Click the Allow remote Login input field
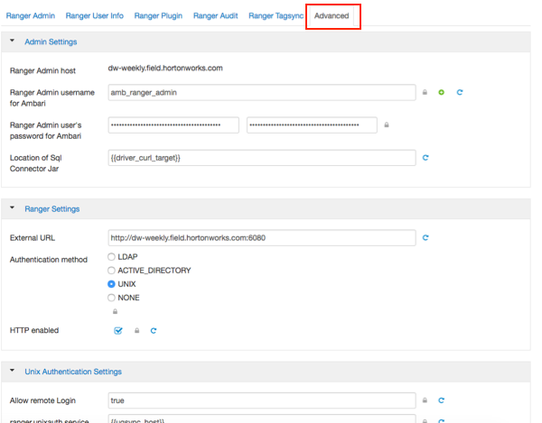542x423 pixels. point(262,400)
